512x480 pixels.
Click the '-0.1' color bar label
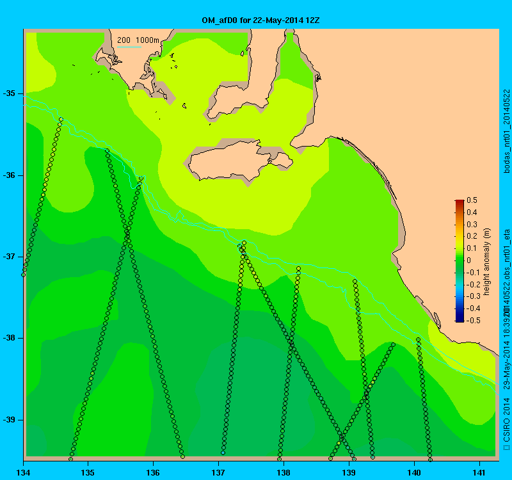472,273
